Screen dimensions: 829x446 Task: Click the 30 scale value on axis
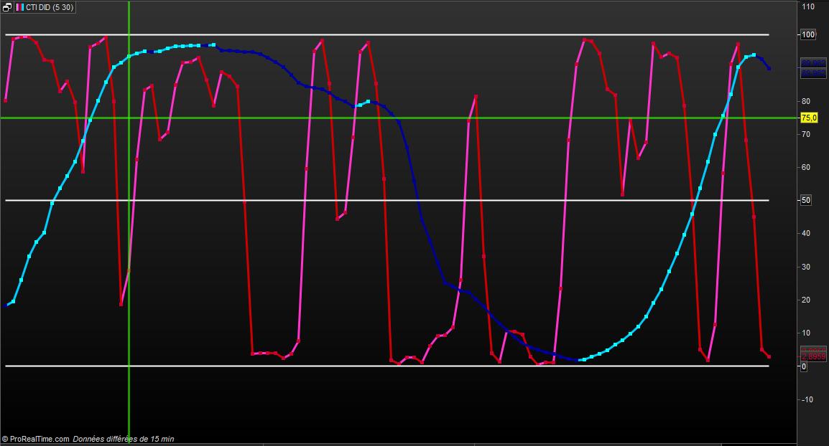(x=806, y=267)
